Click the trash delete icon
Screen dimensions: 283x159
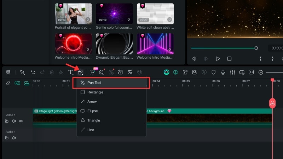52,72
